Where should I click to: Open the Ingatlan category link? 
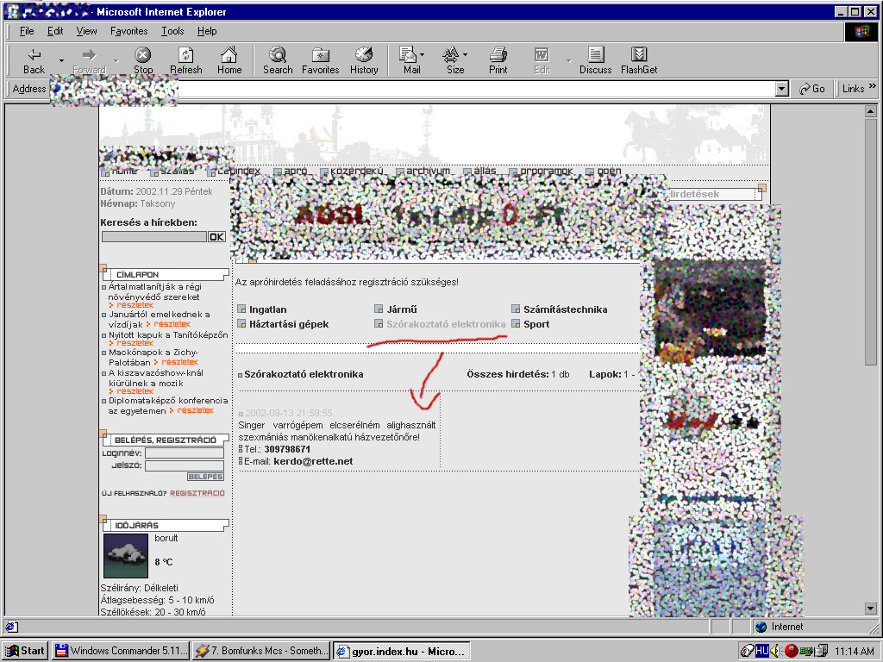pyautogui.click(x=267, y=309)
